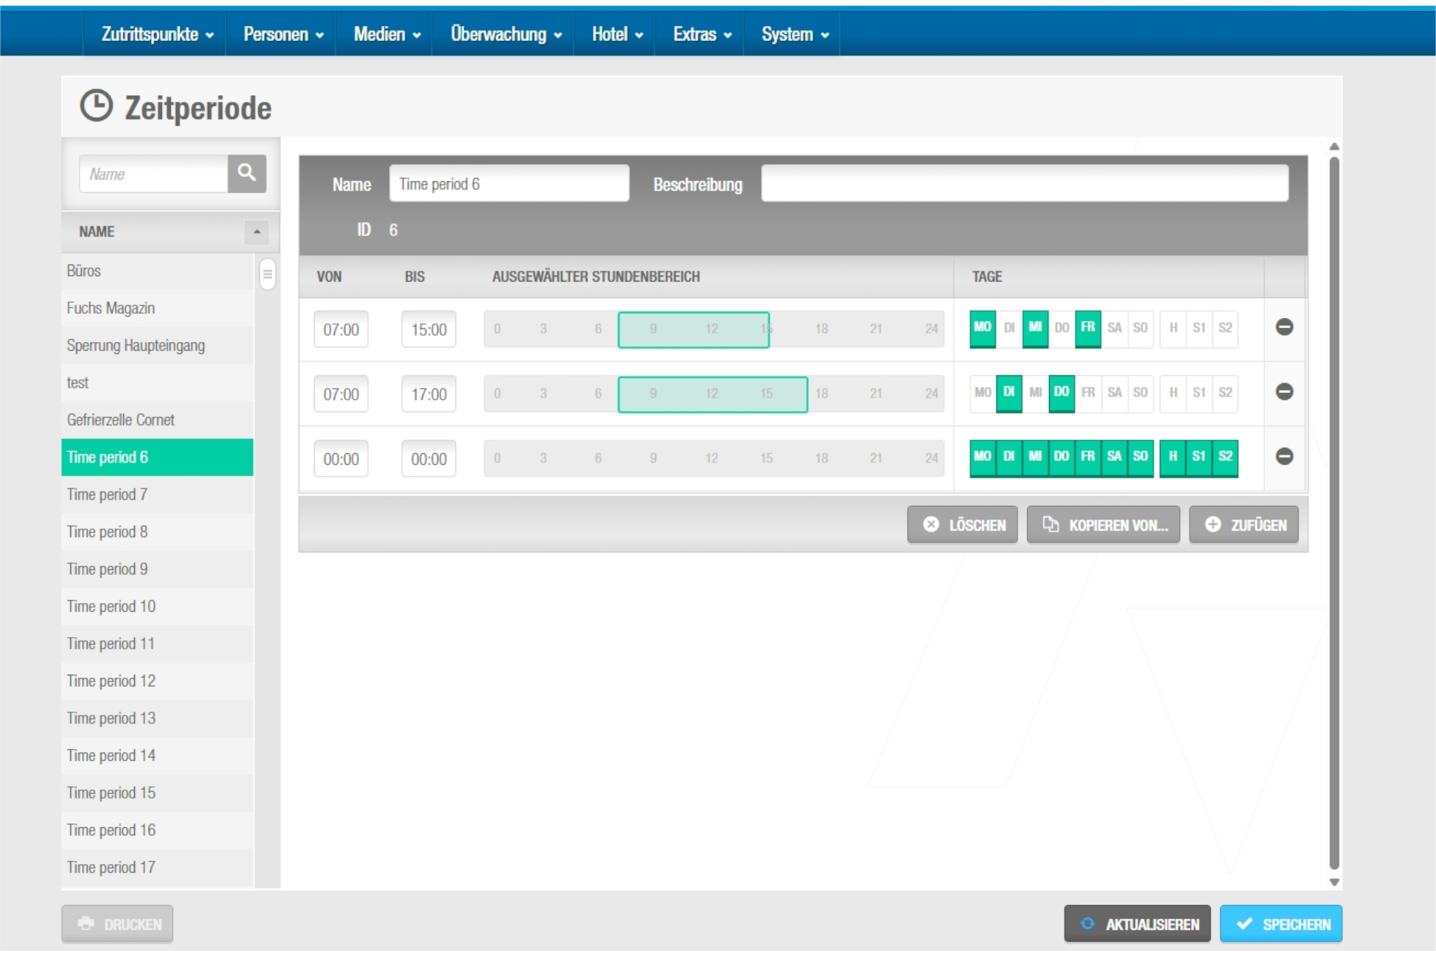The width and height of the screenshot is (1436, 957).
Task: Toggle NAME column sort arrow
Action: (x=256, y=232)
